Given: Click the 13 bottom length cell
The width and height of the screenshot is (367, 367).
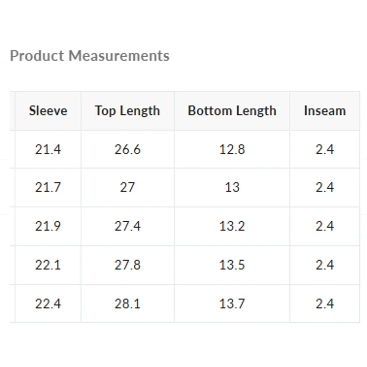Looking at the screenshot, I should 232,188.
